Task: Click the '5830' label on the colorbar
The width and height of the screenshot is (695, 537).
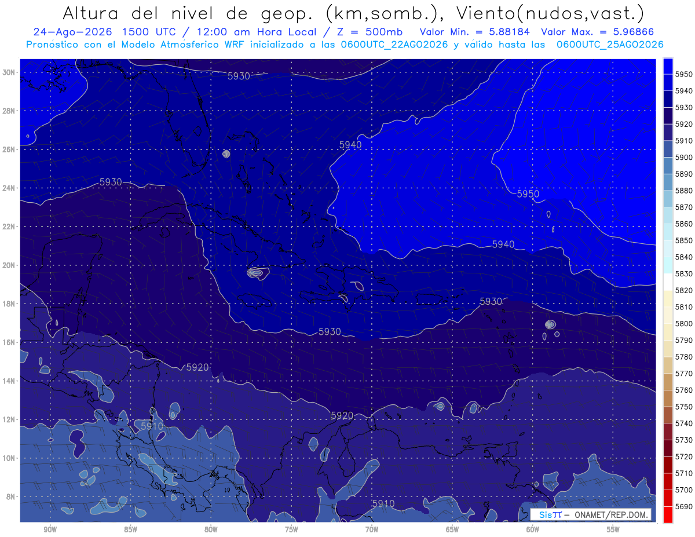Action: coord(684,273)
